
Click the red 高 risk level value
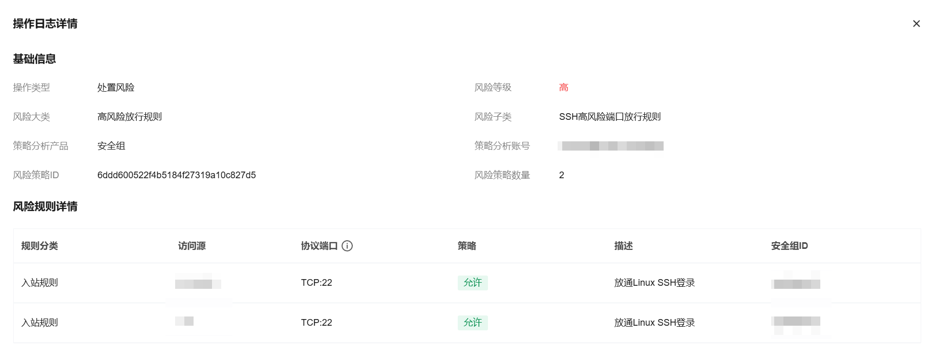pos(563,88)
